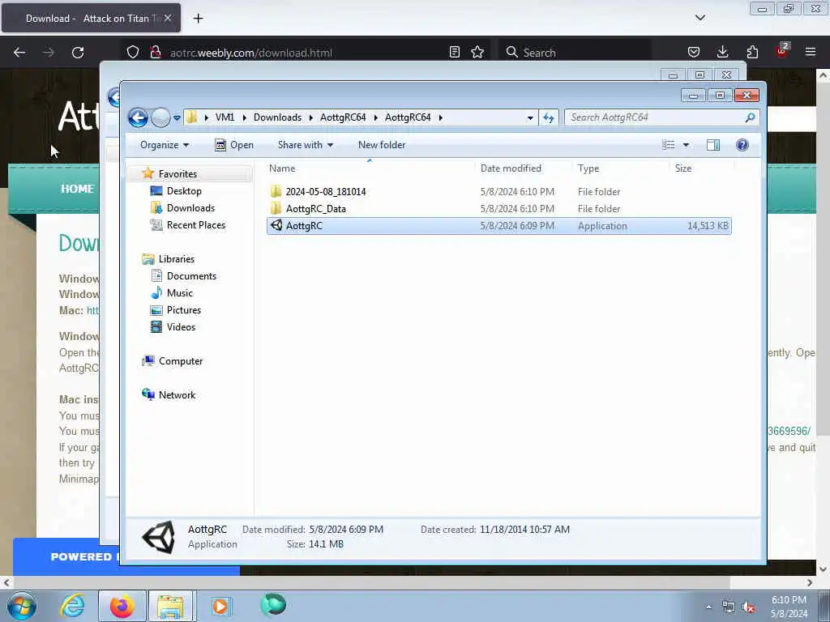Toggle Firefox reader view icon
The image size is (830, 622).
pos(454,52)
